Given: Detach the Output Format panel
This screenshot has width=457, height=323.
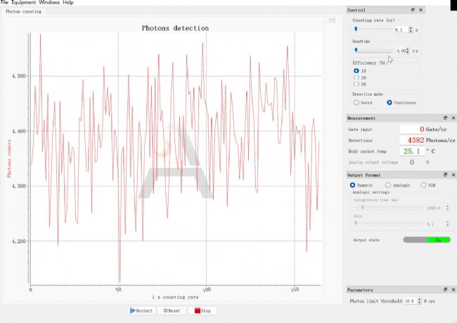Looking at the screenshot, I should pyautogui.click(x=445, y=175).
